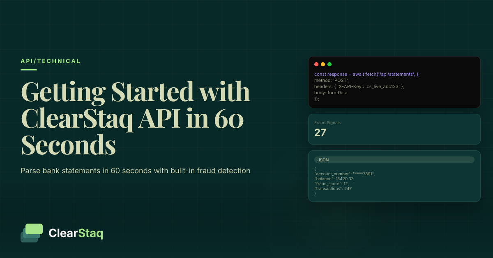Click the red dot in code window
This screenshot has width=493, height=258.
point(316,64)
